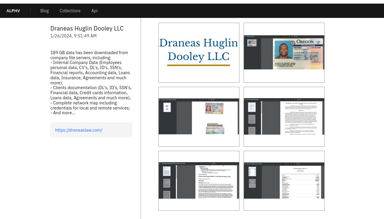This screenshot has height=219, width=384.
Task: Click the vertical divider beside the thumbnails
Action: pos(141,120)
